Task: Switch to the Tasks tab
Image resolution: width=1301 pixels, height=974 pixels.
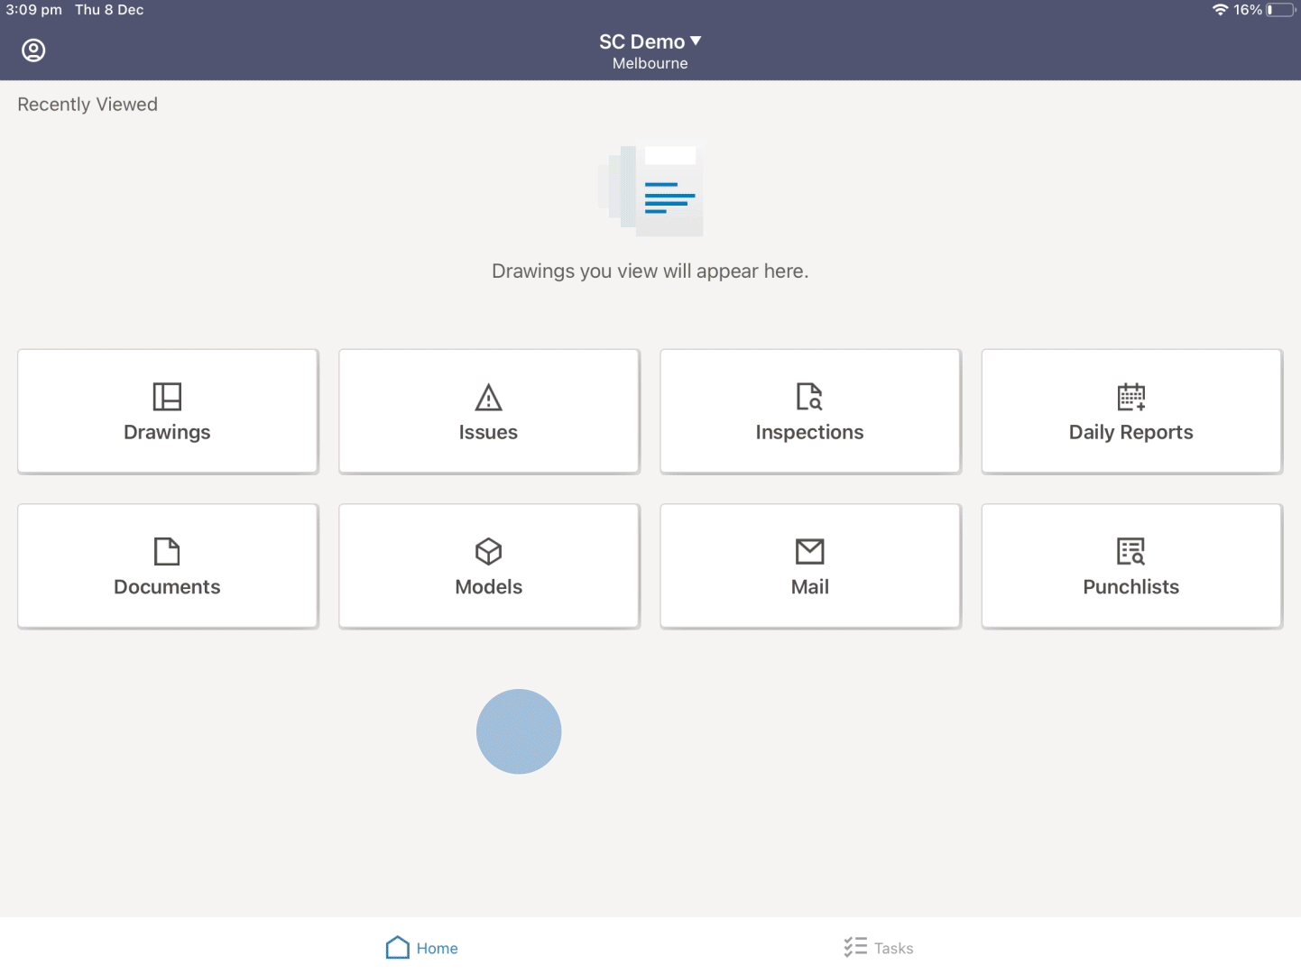Action: coord(879,948)
